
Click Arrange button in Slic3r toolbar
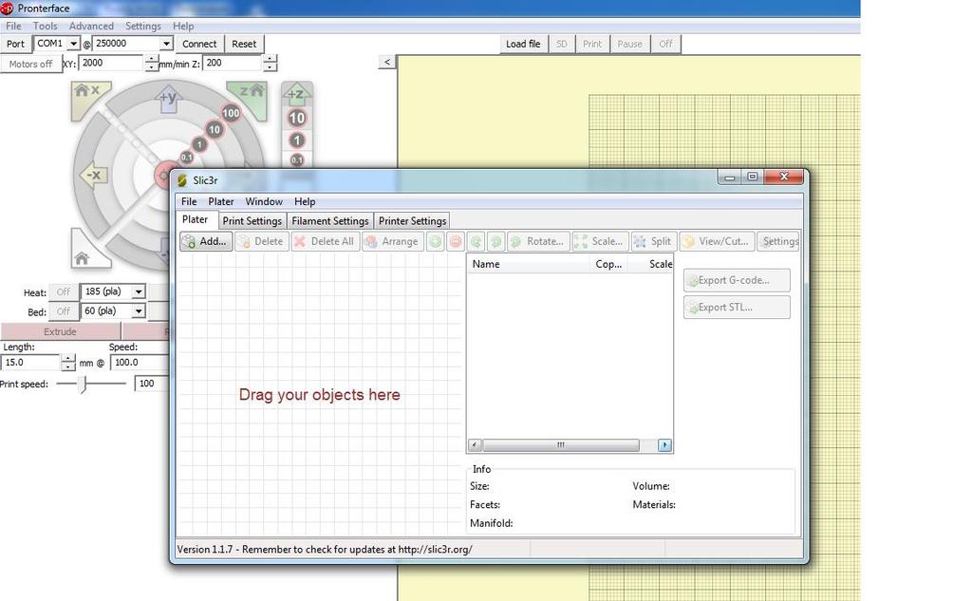click(x=392, y=241)
